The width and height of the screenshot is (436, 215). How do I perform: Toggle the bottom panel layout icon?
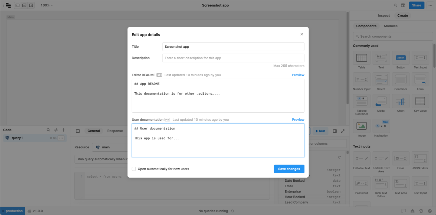pos(24,5)
